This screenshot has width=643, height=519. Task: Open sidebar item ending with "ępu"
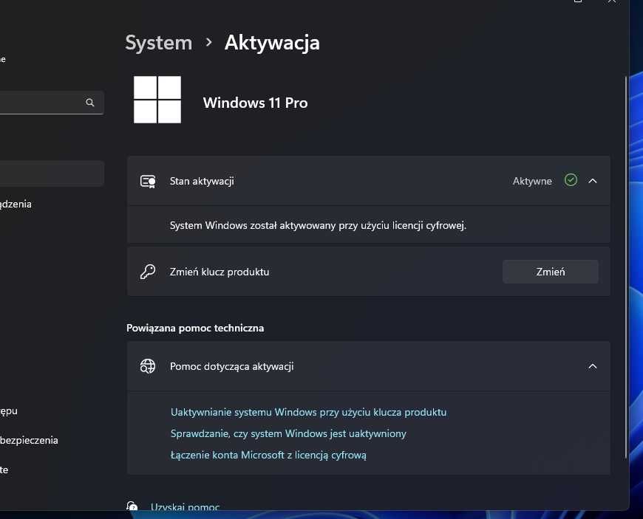(9, 411)
